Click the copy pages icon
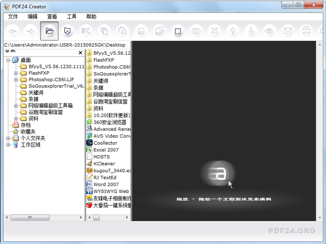 104,31
